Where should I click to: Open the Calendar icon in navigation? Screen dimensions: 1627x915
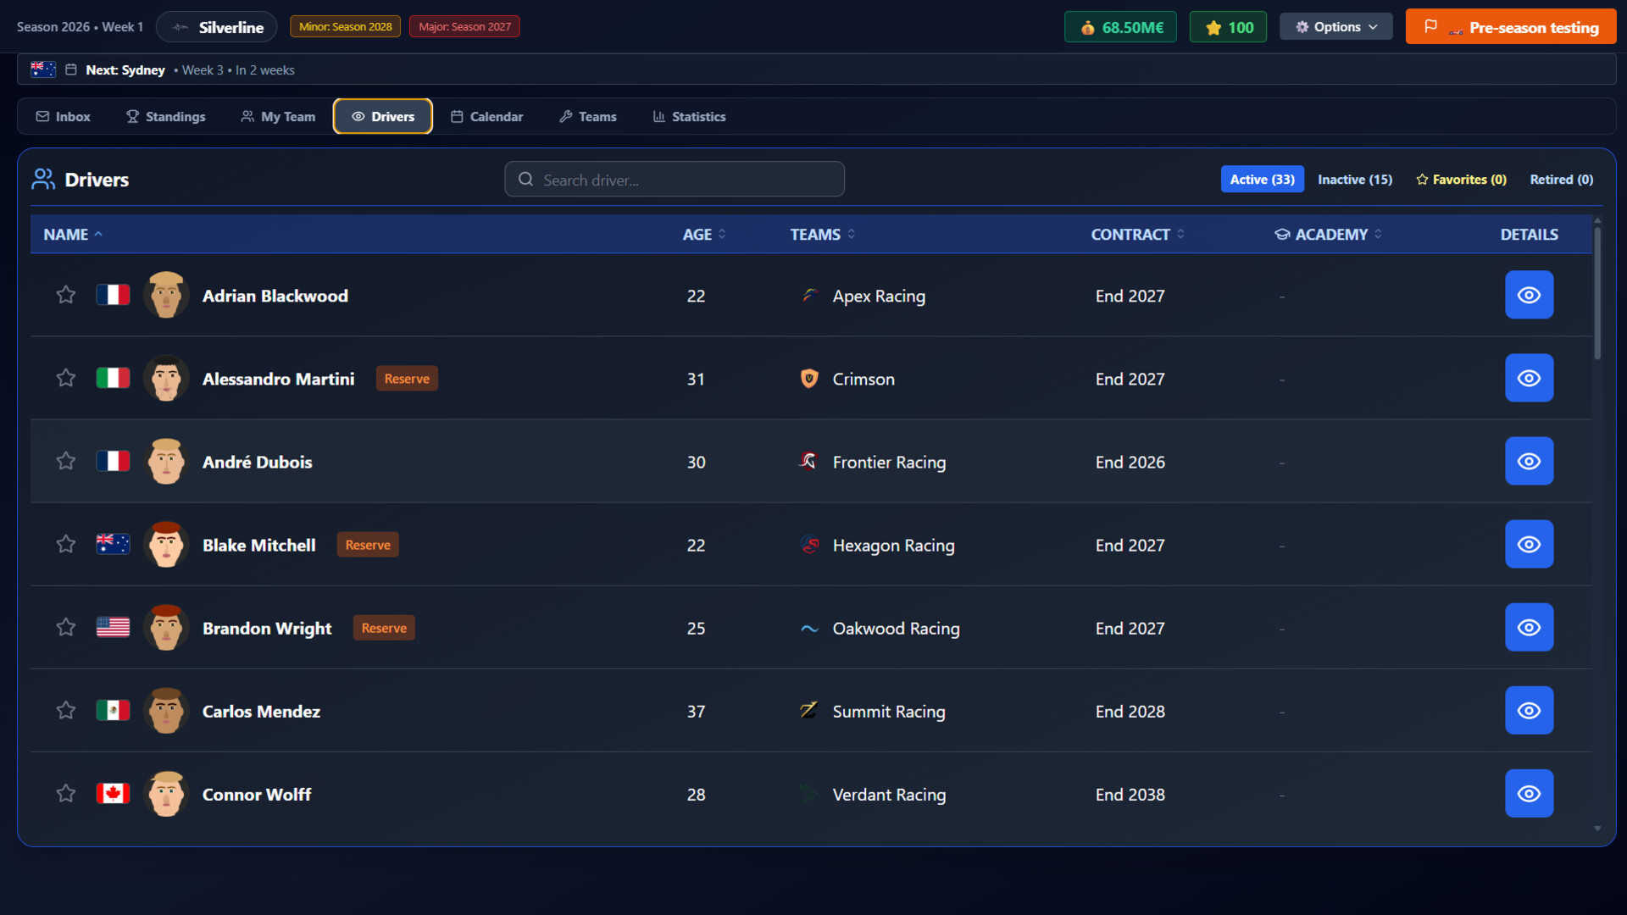[x=457, y=116]
